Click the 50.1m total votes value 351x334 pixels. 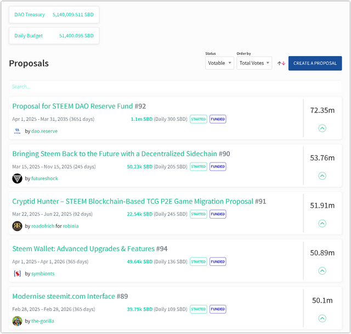click(322, 300)
